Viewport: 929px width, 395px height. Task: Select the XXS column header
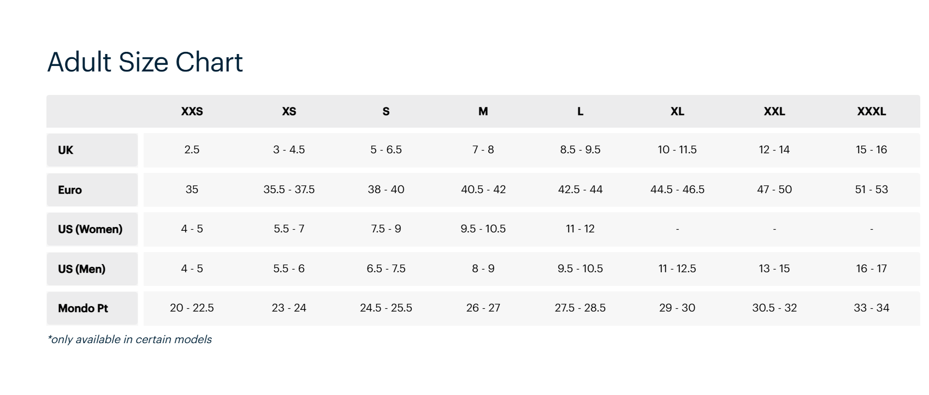(192, 111)
